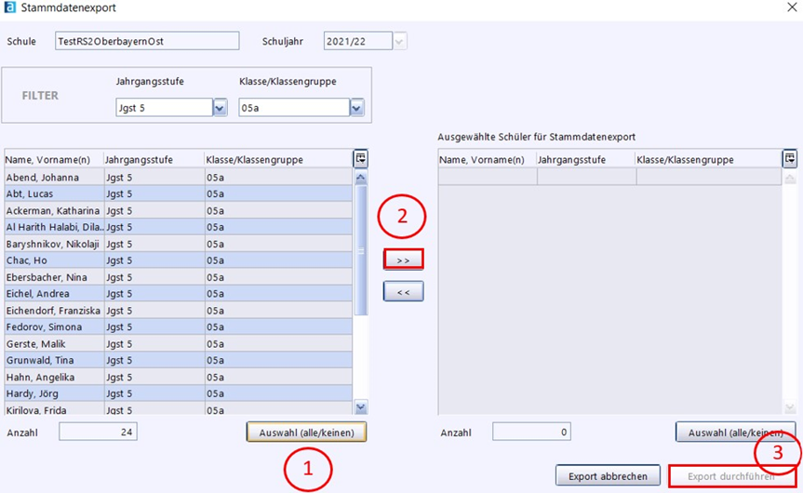Click Export durchführen button

tap(731, 476)
